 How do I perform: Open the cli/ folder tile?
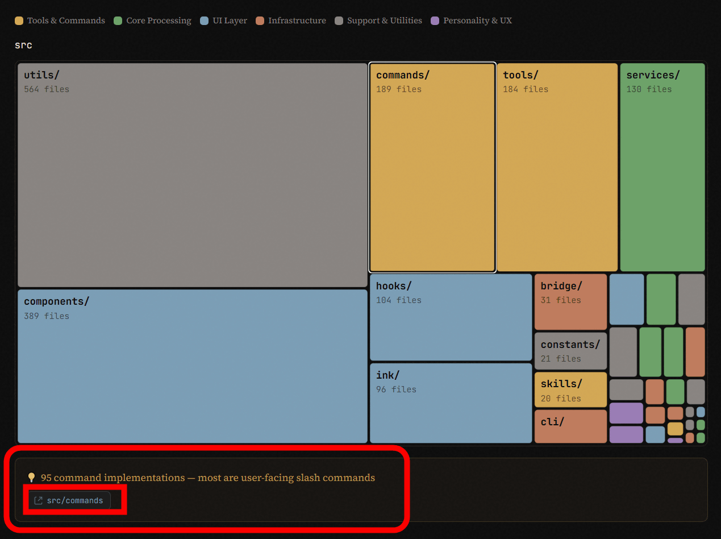click(x=570, y=426)
